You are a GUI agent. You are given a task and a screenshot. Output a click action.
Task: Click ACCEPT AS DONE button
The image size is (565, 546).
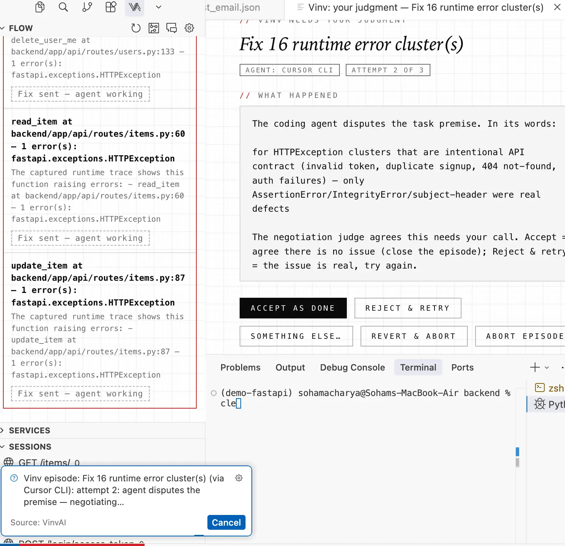click(293, 308)
